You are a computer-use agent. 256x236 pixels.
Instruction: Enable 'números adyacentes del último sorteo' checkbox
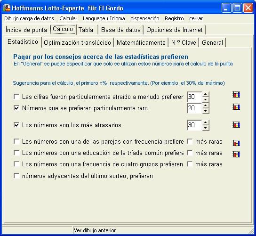[16, 176]
